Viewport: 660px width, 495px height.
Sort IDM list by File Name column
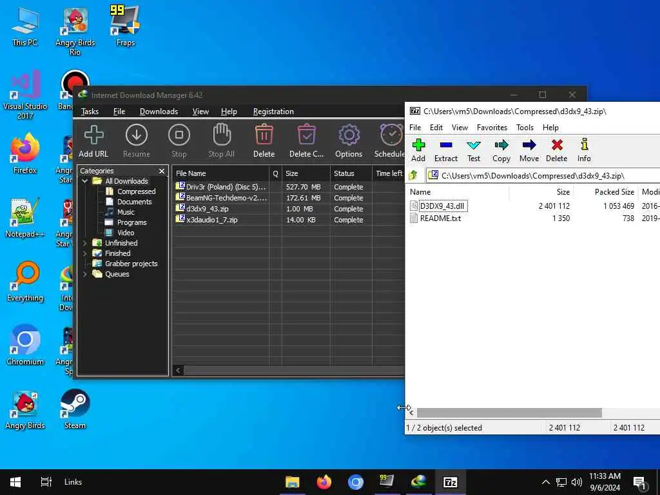pos(220,173)
